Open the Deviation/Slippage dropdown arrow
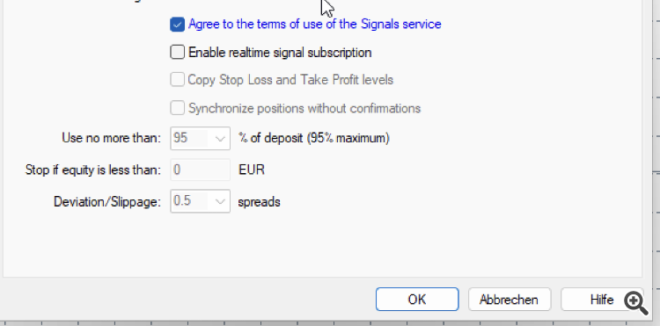Screen dimensions: 660x326 coord(220,201)
